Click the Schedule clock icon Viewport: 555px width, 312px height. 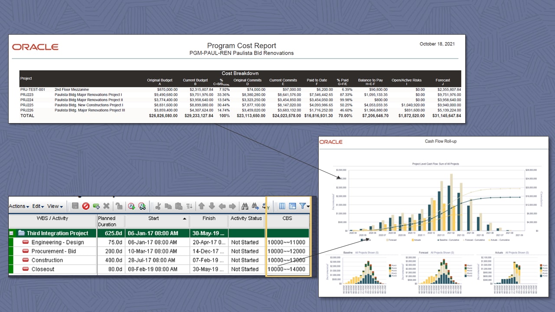click(x=131, y=206)
